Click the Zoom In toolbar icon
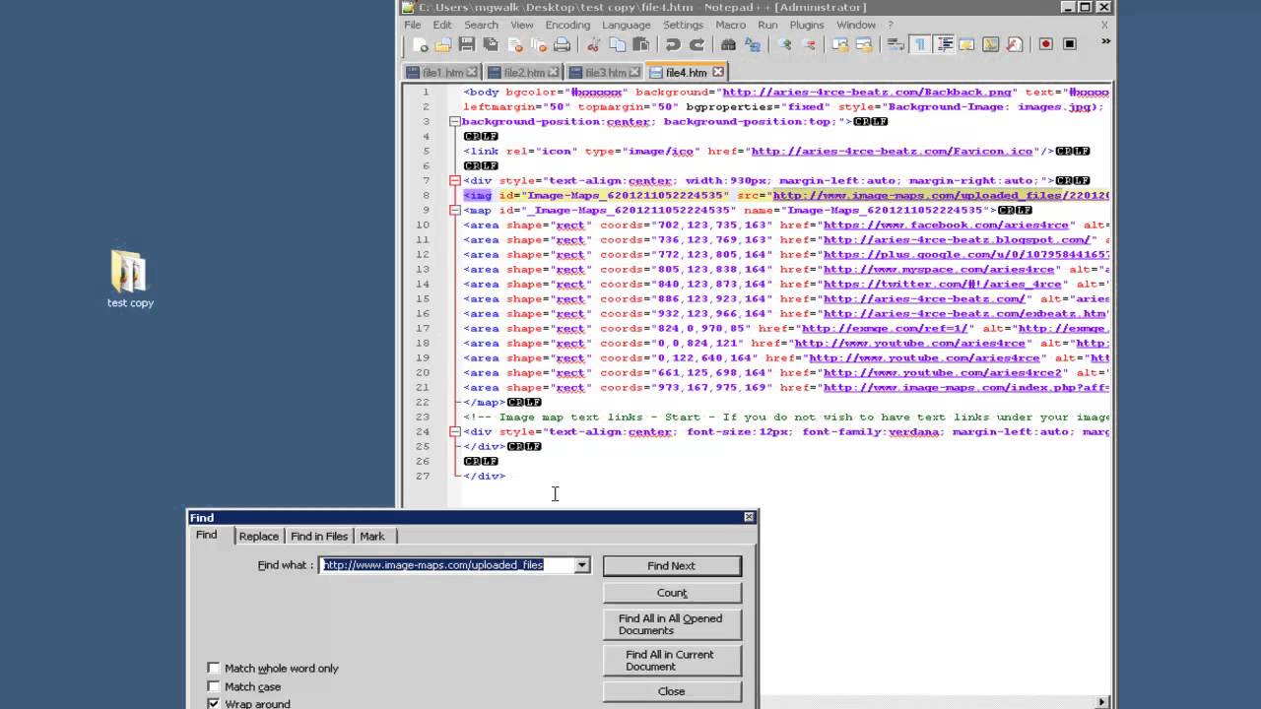This screenshot has width=1261, height=709. [784, 44]
